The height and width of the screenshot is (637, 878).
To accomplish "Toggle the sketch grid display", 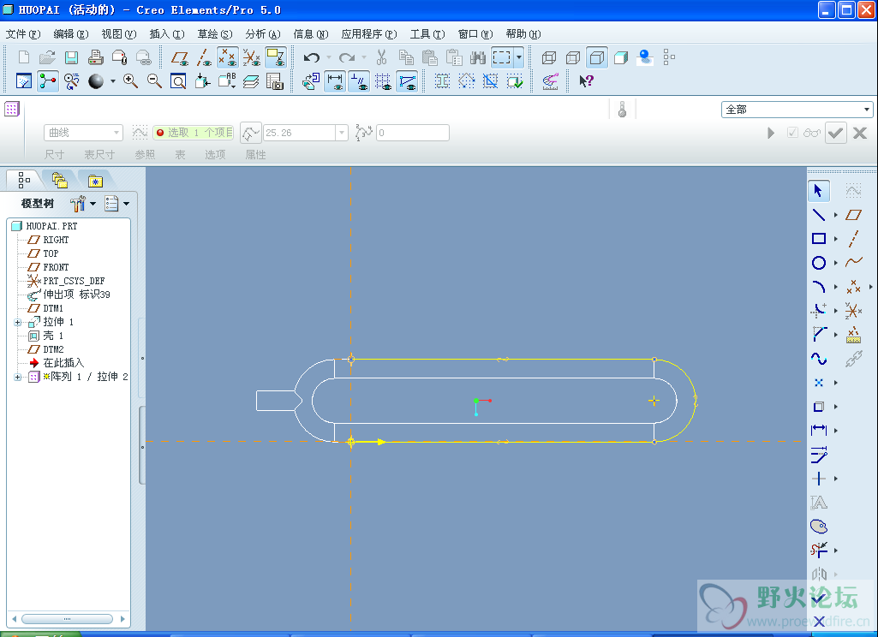I will pos(382,81).
